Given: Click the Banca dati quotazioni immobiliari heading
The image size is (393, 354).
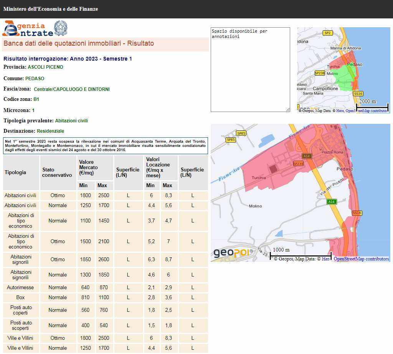Looking at the screenshot, I should pos(79,44).
